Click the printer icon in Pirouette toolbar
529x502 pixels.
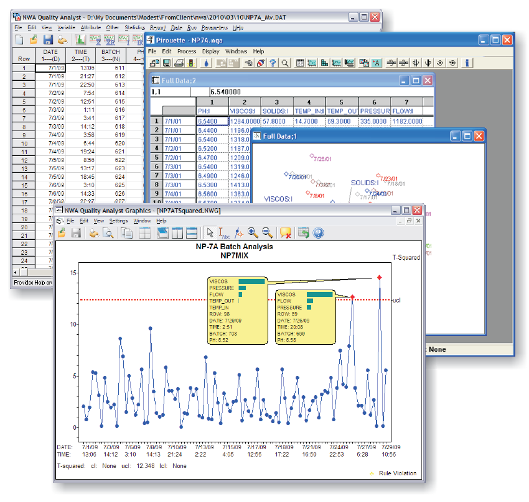pos(179,63)
